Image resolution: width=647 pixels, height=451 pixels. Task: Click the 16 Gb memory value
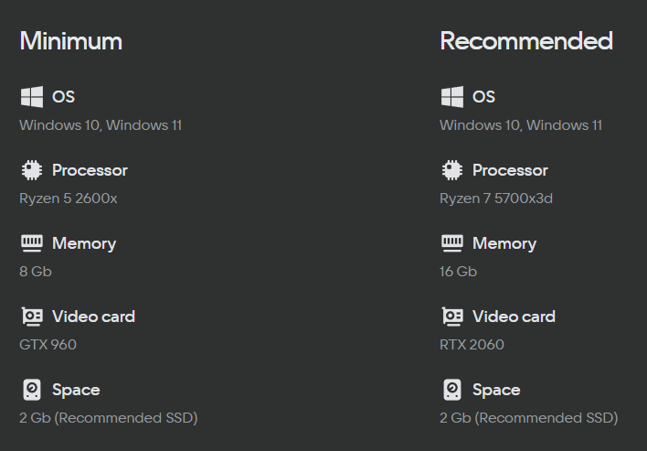tap(459, 272)
